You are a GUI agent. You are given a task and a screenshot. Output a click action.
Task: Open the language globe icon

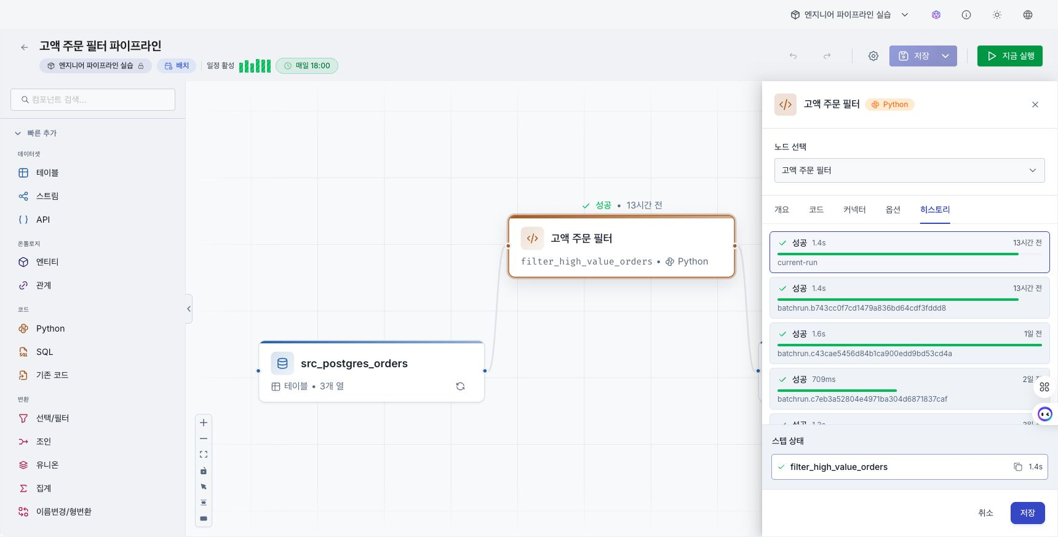pyautogui.click(x=1028, y=15)
